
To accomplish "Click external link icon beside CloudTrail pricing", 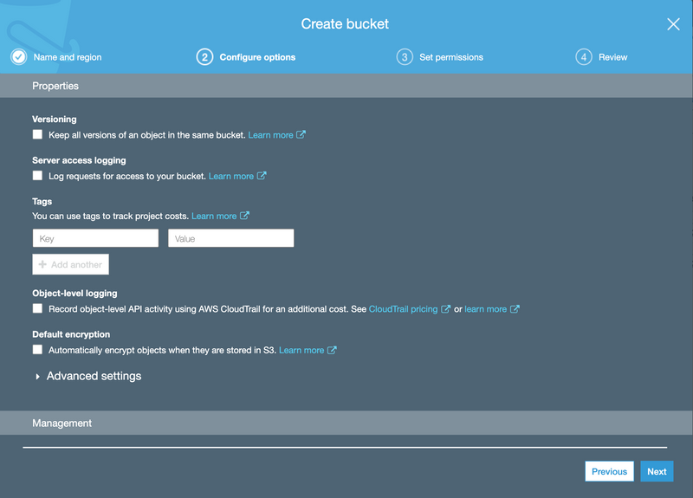I will point(446,309).
